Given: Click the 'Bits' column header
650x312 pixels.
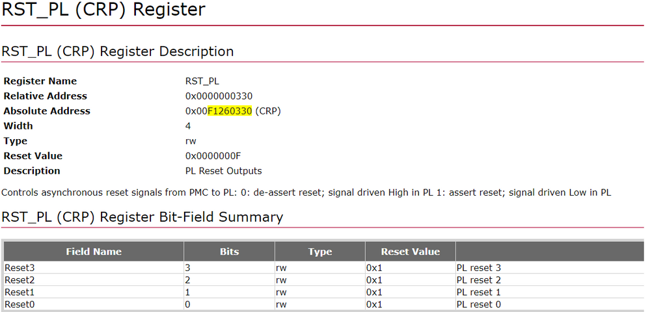Looking at the screenshot, I should point(229,252).
